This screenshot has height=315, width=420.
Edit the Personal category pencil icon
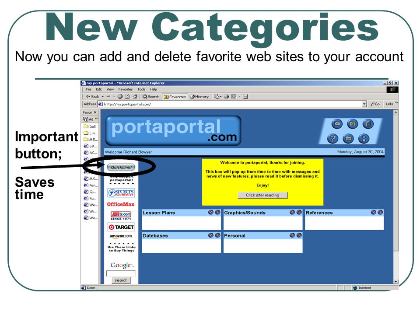[x=292, y=235]
